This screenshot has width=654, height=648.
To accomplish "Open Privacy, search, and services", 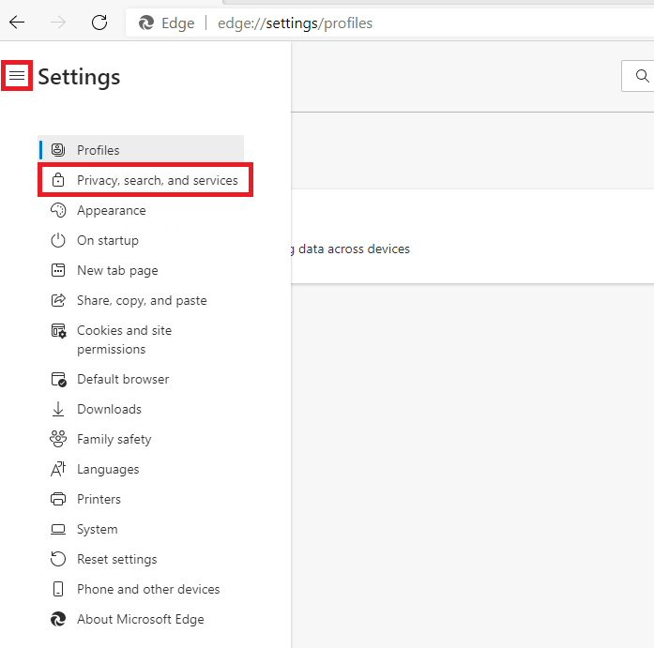I will tap(157, 180).
